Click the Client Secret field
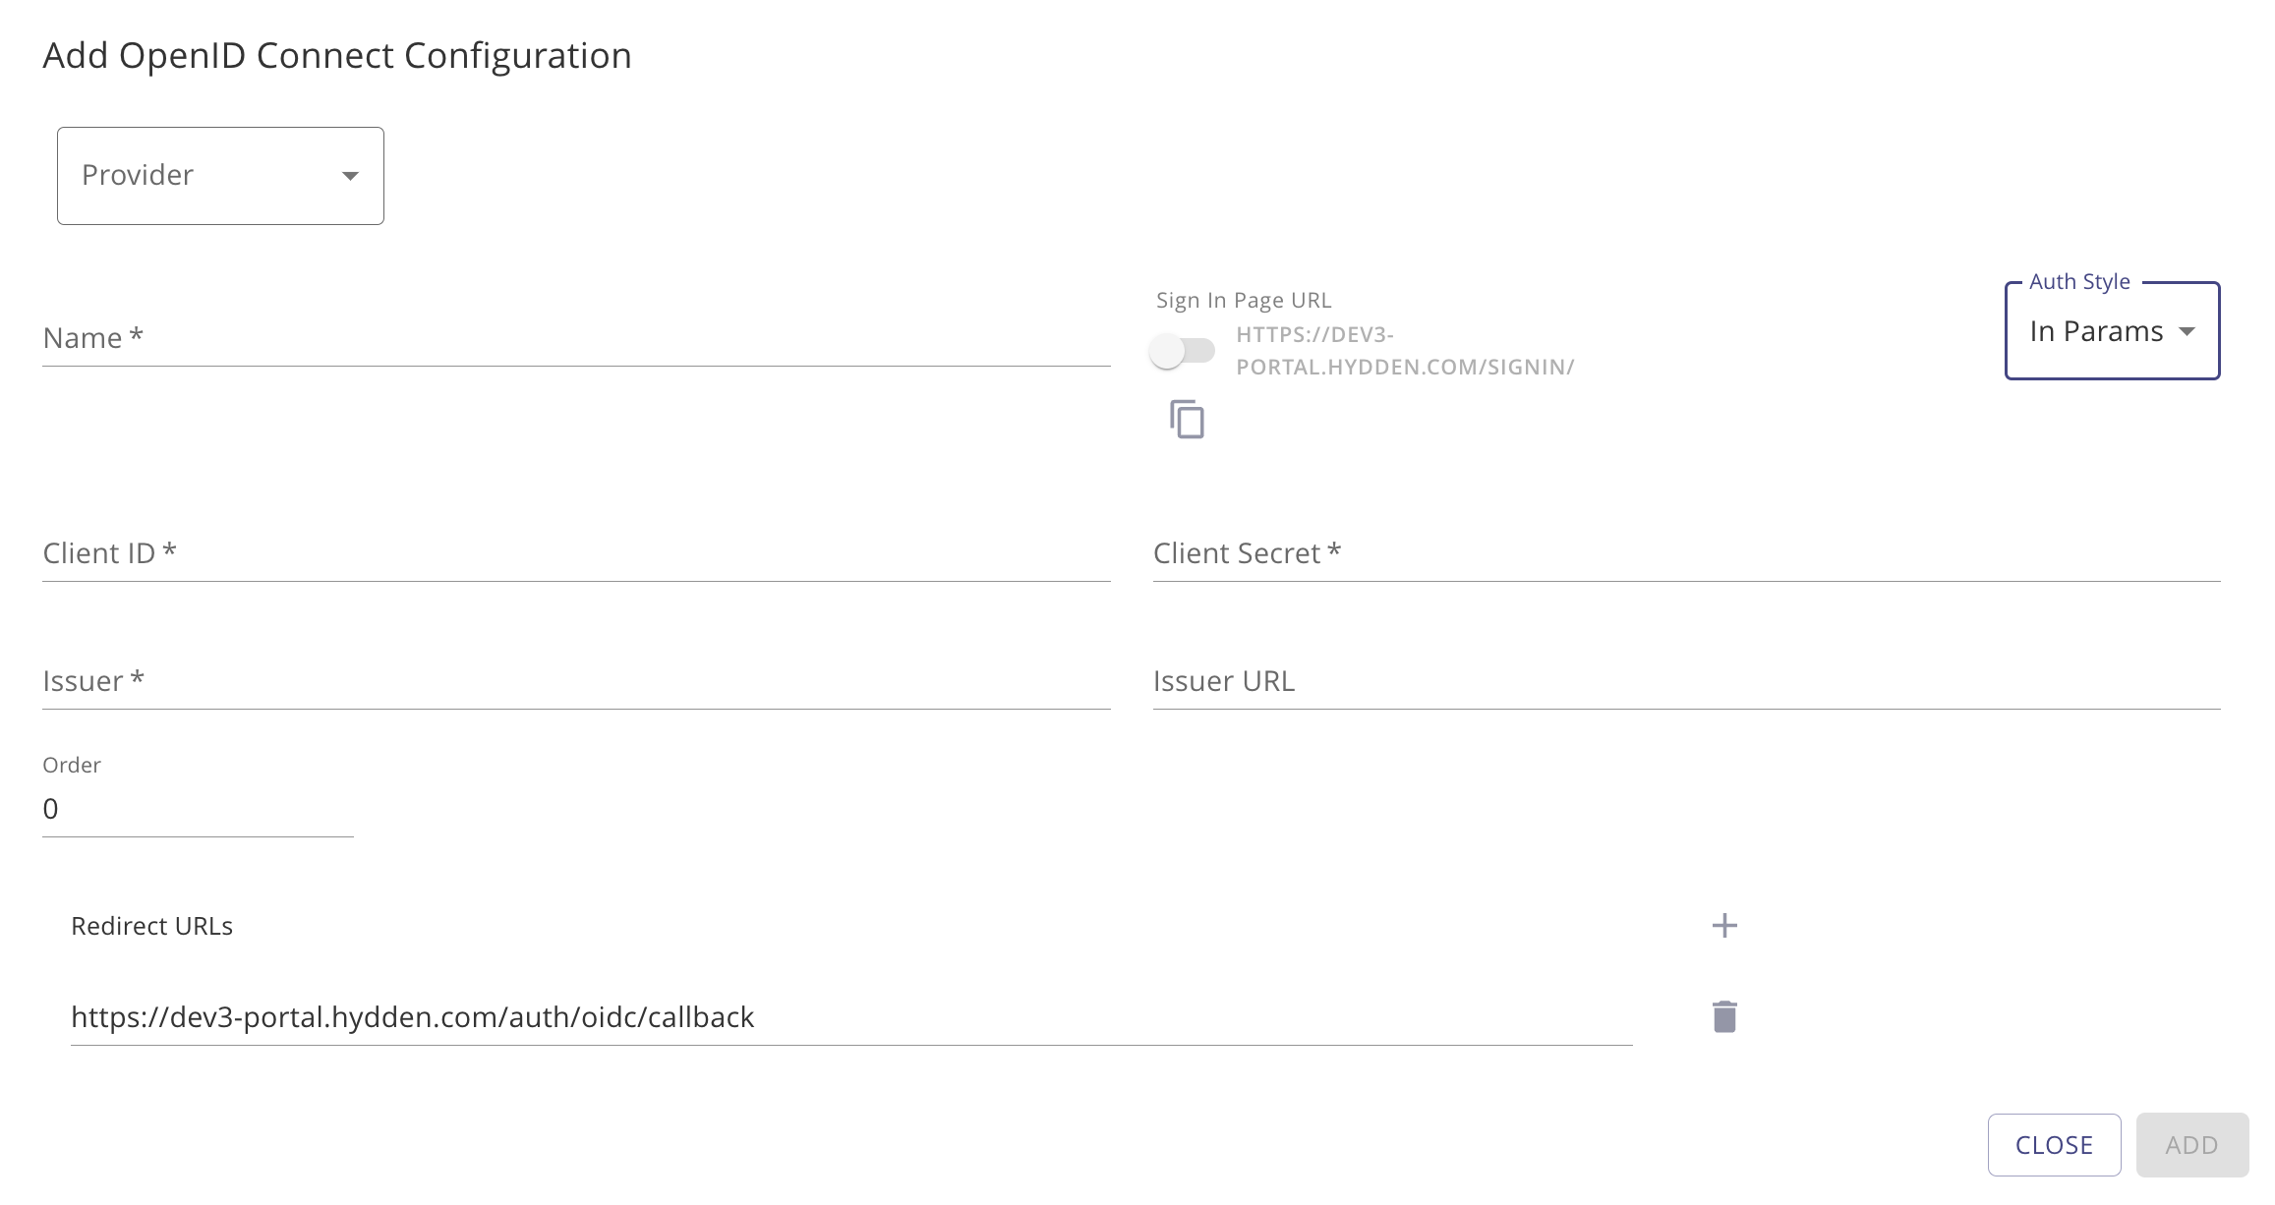The image size is (2275, 1205). tap(1686, 552)
